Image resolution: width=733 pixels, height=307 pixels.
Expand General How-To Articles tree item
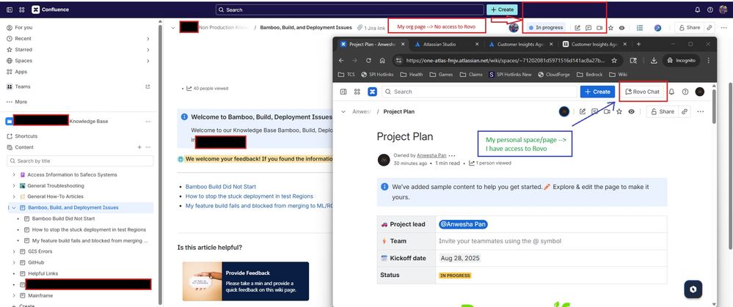coord(14,197)
